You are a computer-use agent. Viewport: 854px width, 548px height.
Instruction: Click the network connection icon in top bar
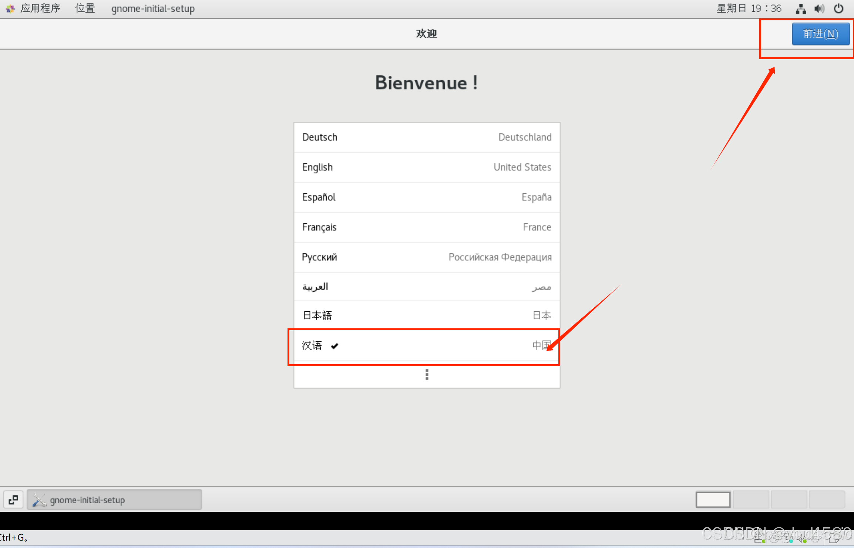pyautogui.click(x=800, y=9)
